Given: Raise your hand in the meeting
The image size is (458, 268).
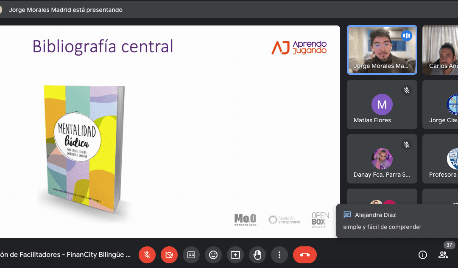Looking at the screenshot, I should (x=257, y=255).
